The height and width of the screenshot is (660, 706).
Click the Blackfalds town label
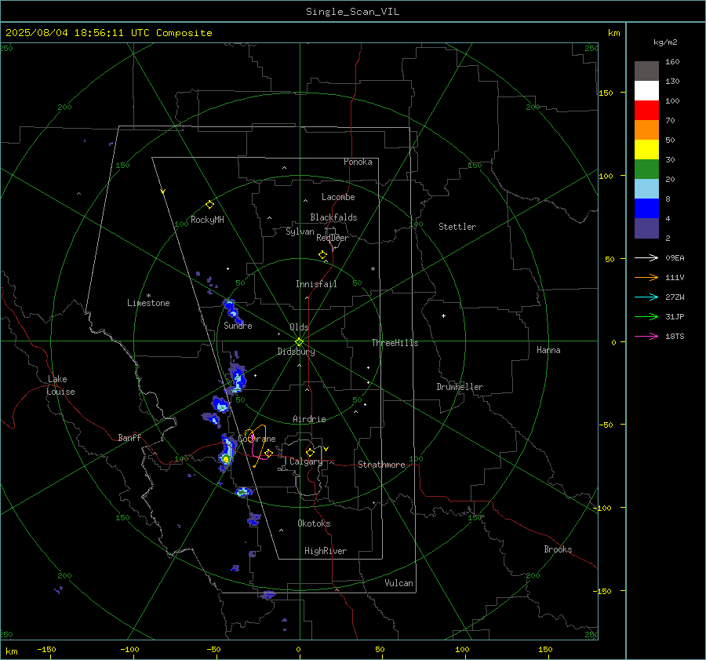coord(333,217)
